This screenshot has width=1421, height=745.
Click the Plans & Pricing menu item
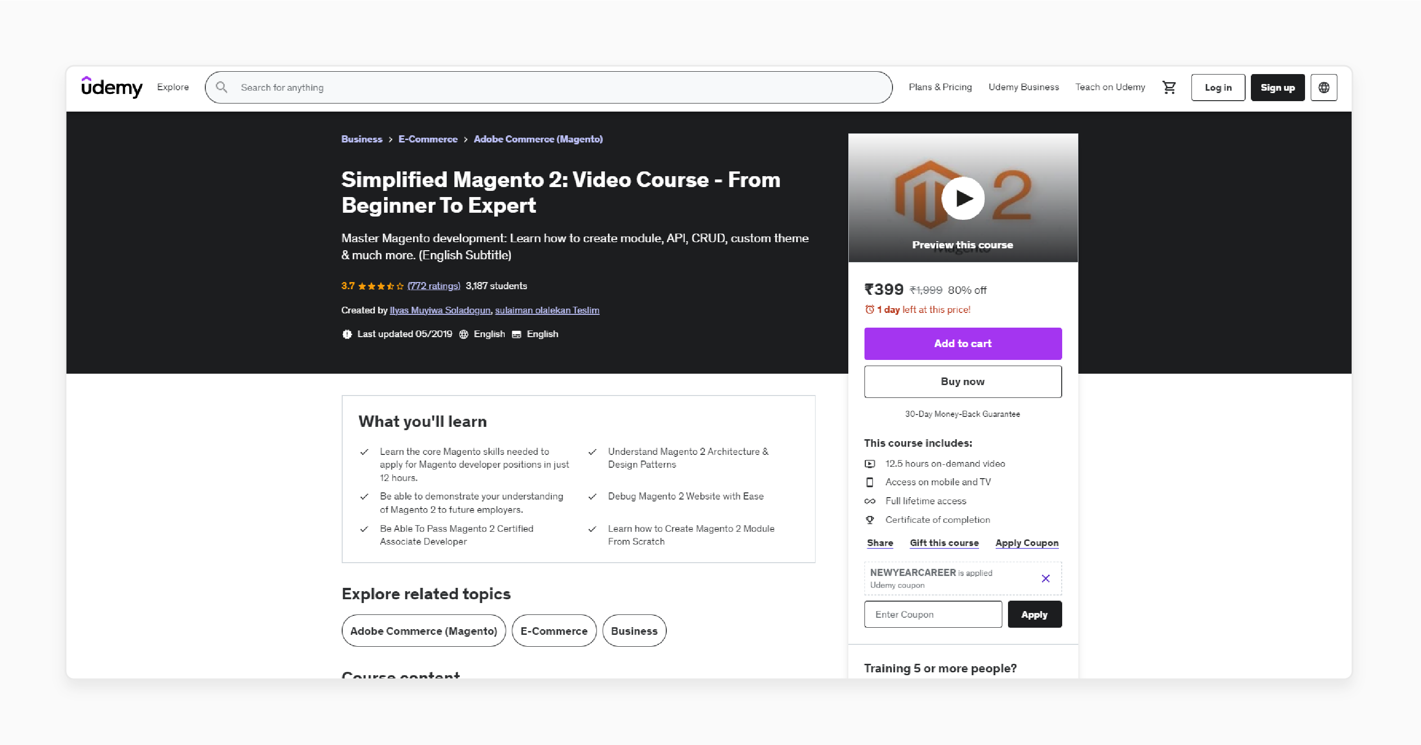coord(939,86)
